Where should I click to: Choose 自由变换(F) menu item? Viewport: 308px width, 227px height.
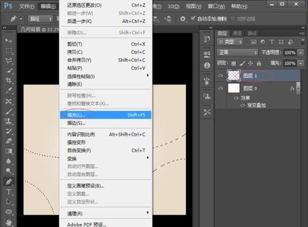coord(106,151)
